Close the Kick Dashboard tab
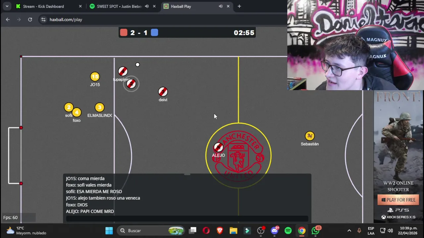Screen dimensions: 424x238 [x=80, y=6]
